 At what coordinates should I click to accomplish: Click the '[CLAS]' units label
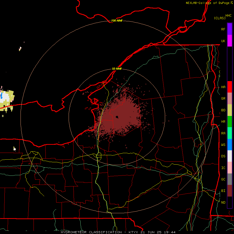tap(220, 18)
